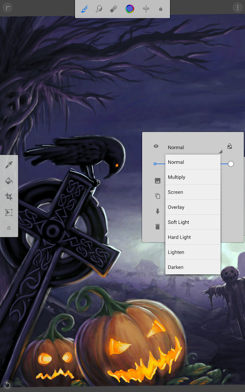The width and height of the screenshot is (245, 392).
Task: Toggle the layer alpha lock icon
Action: point(229,146)
